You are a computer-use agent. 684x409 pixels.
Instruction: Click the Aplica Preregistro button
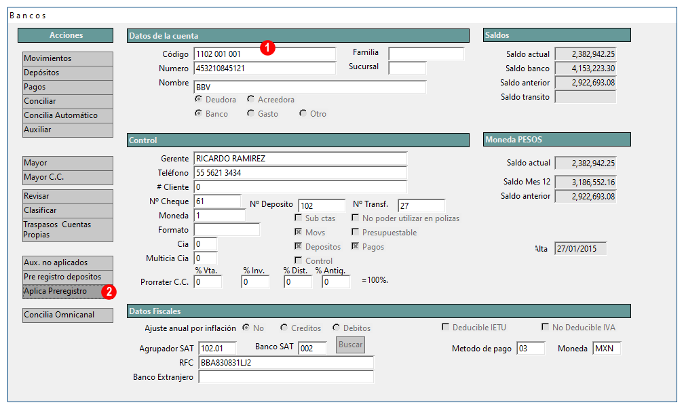[x=68, y=291]
